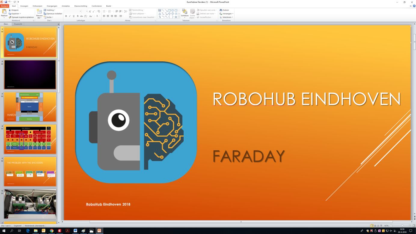Select the rectangle shape in shapes gallery
The image size is (416, 234).
point(170,10)
